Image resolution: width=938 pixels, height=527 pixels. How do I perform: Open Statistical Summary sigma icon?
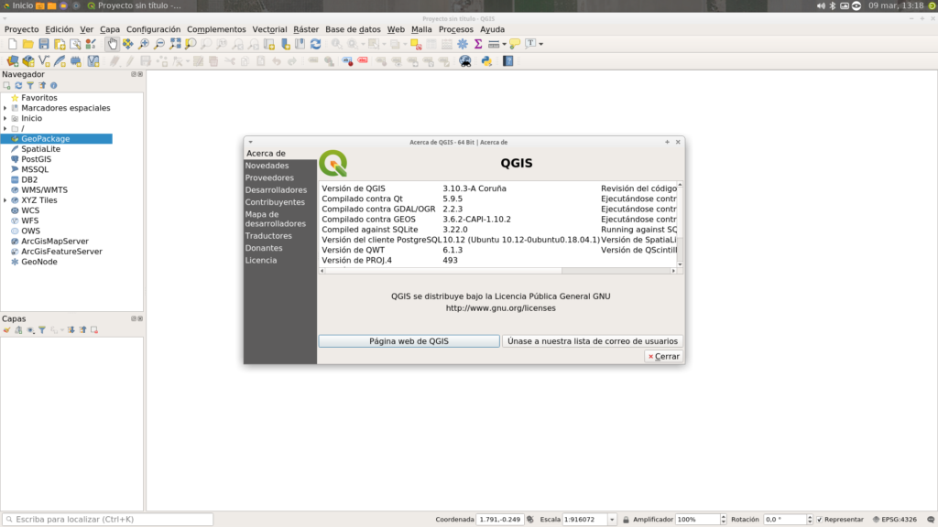point(478,44)
